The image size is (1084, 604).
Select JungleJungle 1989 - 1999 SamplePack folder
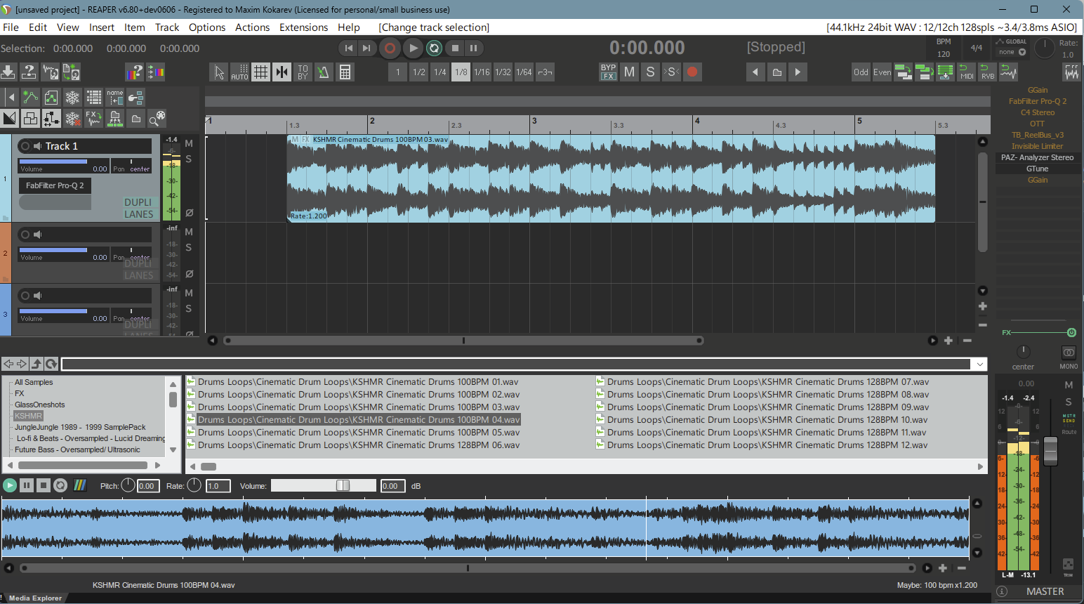(x=80, y=427)
